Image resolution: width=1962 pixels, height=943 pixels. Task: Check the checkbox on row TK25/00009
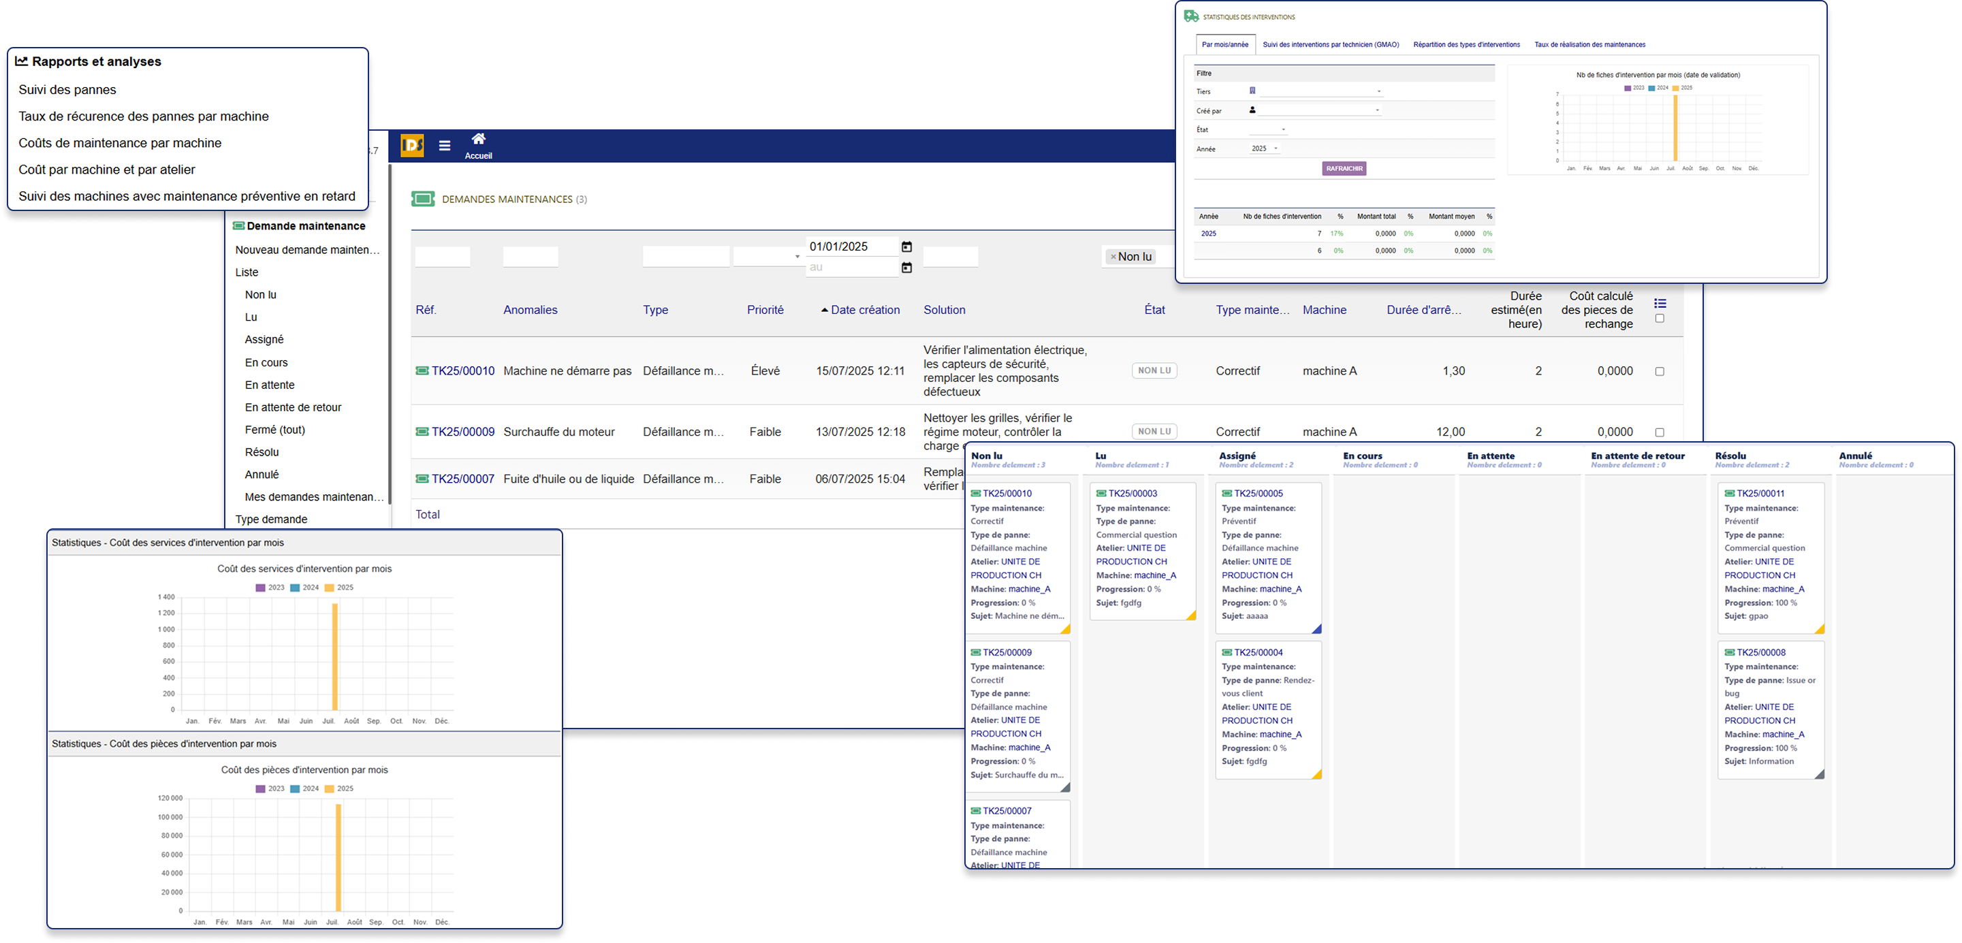pyautogui.click(x=1660, y=431)
